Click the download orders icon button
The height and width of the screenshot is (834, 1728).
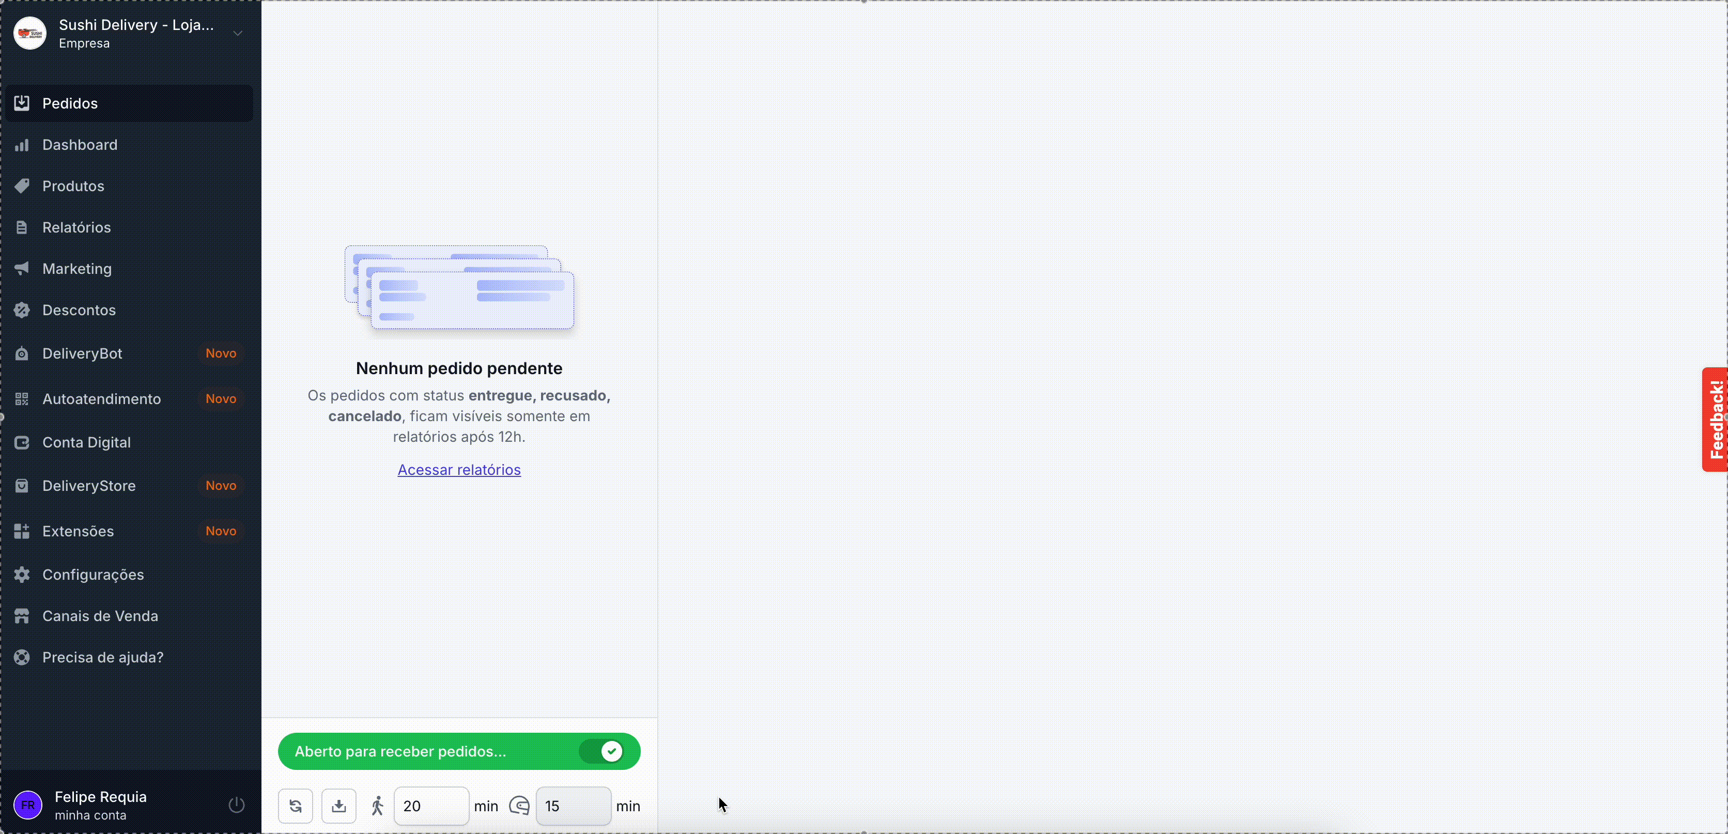coord(339,805)
